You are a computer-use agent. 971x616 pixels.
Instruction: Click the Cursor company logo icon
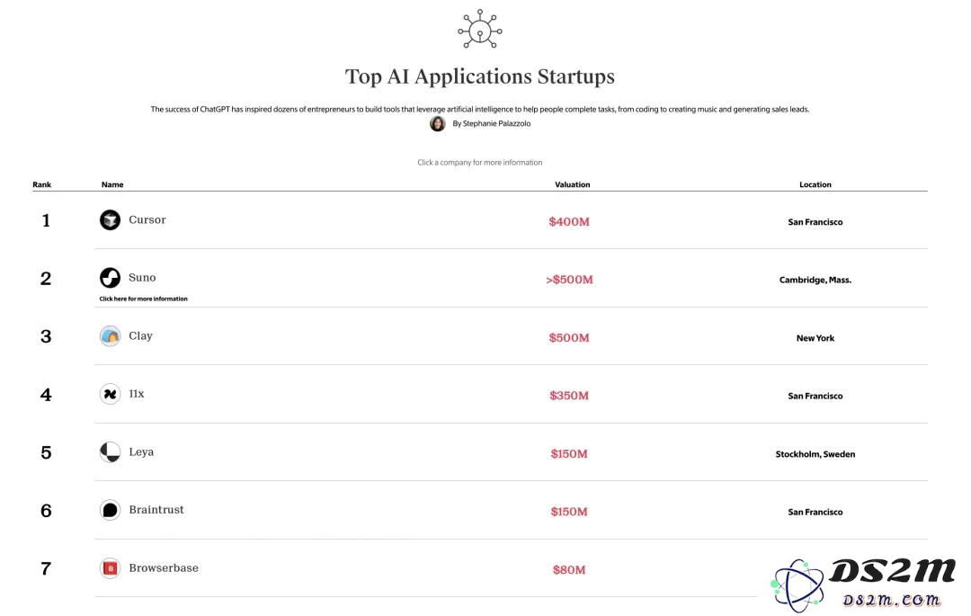point(111,219)
